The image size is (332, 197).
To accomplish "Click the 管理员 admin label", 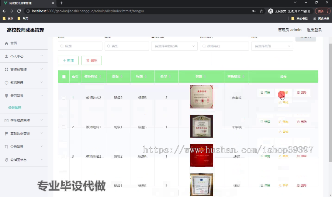I will [290, 30].
